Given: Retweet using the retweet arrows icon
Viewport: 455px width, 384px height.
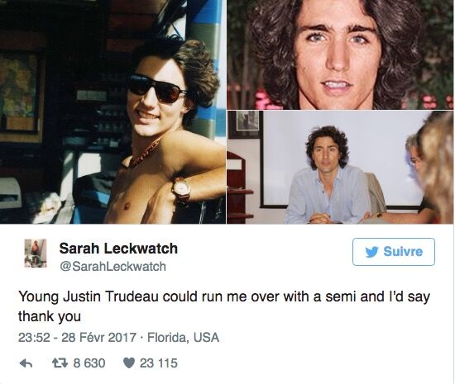Looking at the screenshot, I should point(60,363).
